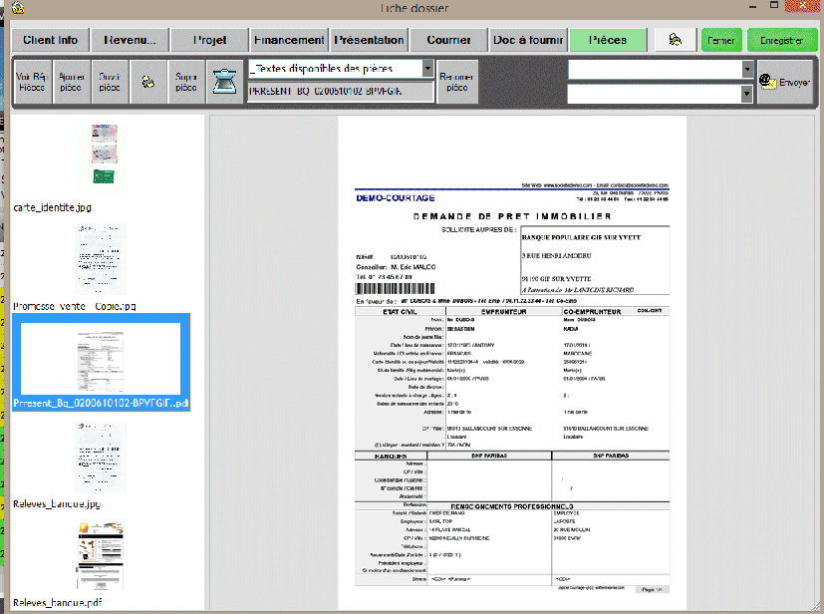The height and width of the screenshot is (614, 824).
Task: Expand the Textes disponibles des pièces dropdown
Action: click(x=427, y=69)
